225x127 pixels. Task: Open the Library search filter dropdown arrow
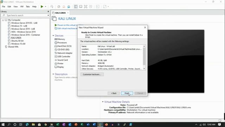point(48,15)
